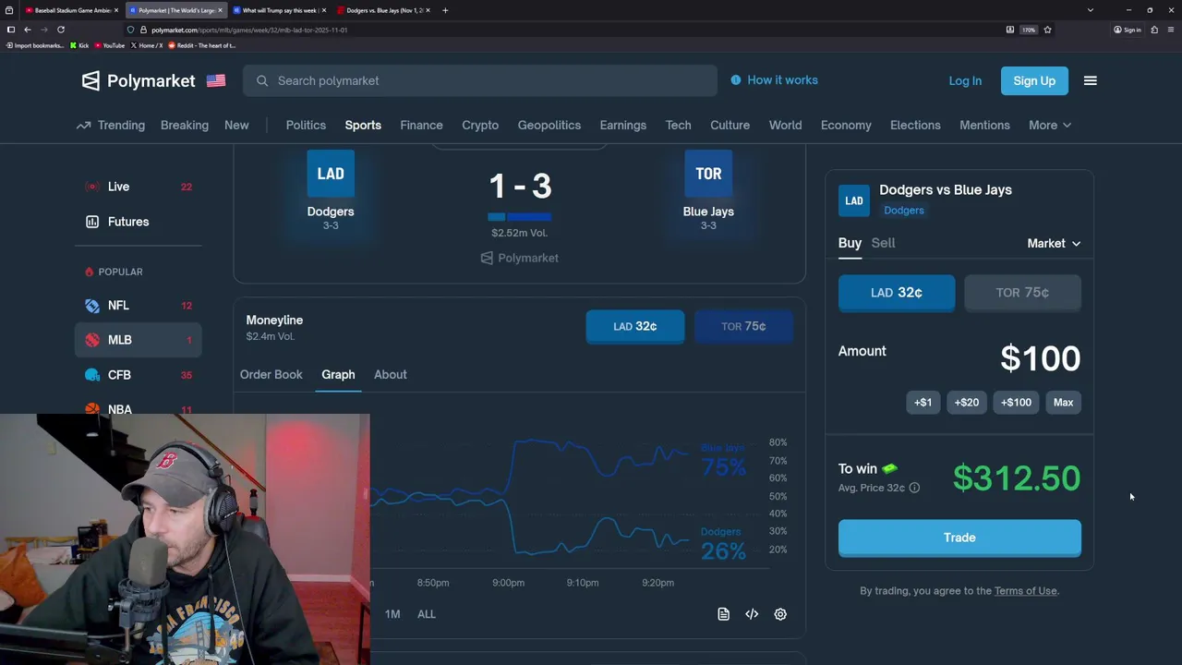Image resolution: width=1182 pixels, height=665 pixels.
Task: Click the $100 amount field
Action: coord(1040,358)
